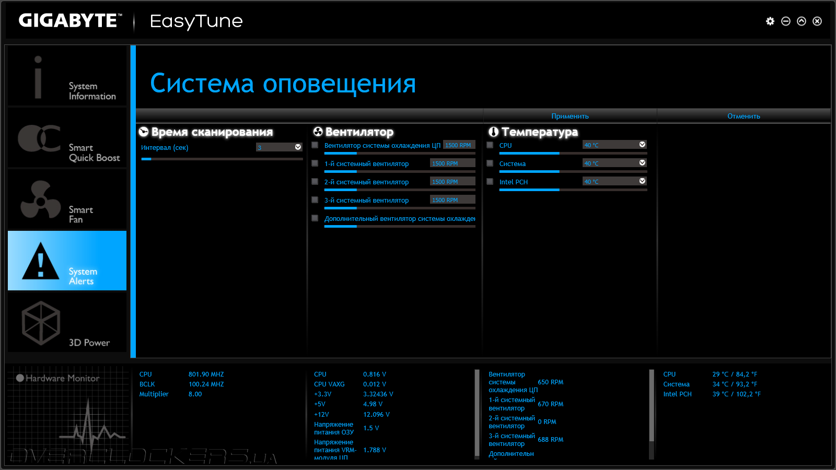Click the System Information 'i' icon
This screenshot has width=836, height=470.
click(x=38, y=77)
